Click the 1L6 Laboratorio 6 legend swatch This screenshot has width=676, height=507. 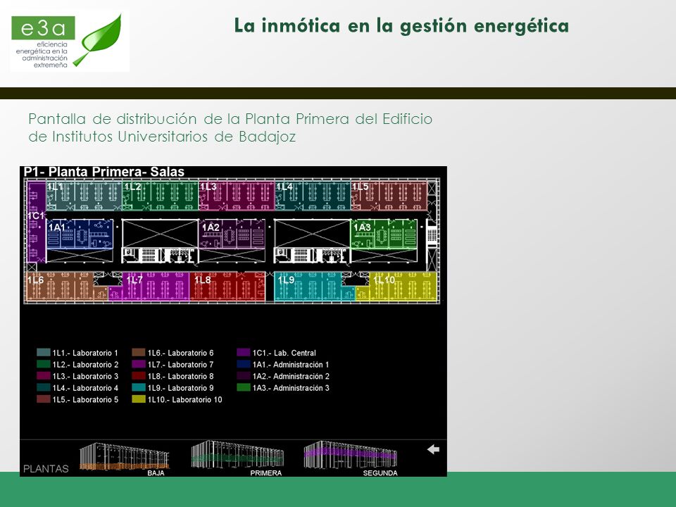pyautogui.click(x=139, y=353)
